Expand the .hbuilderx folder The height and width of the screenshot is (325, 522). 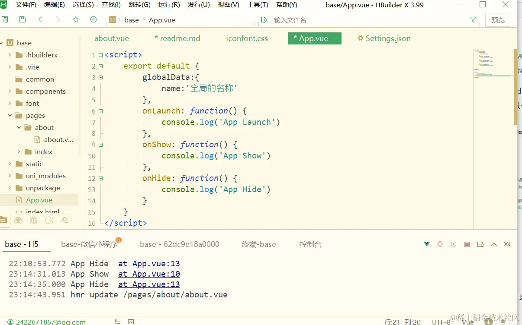pos(10,55)
